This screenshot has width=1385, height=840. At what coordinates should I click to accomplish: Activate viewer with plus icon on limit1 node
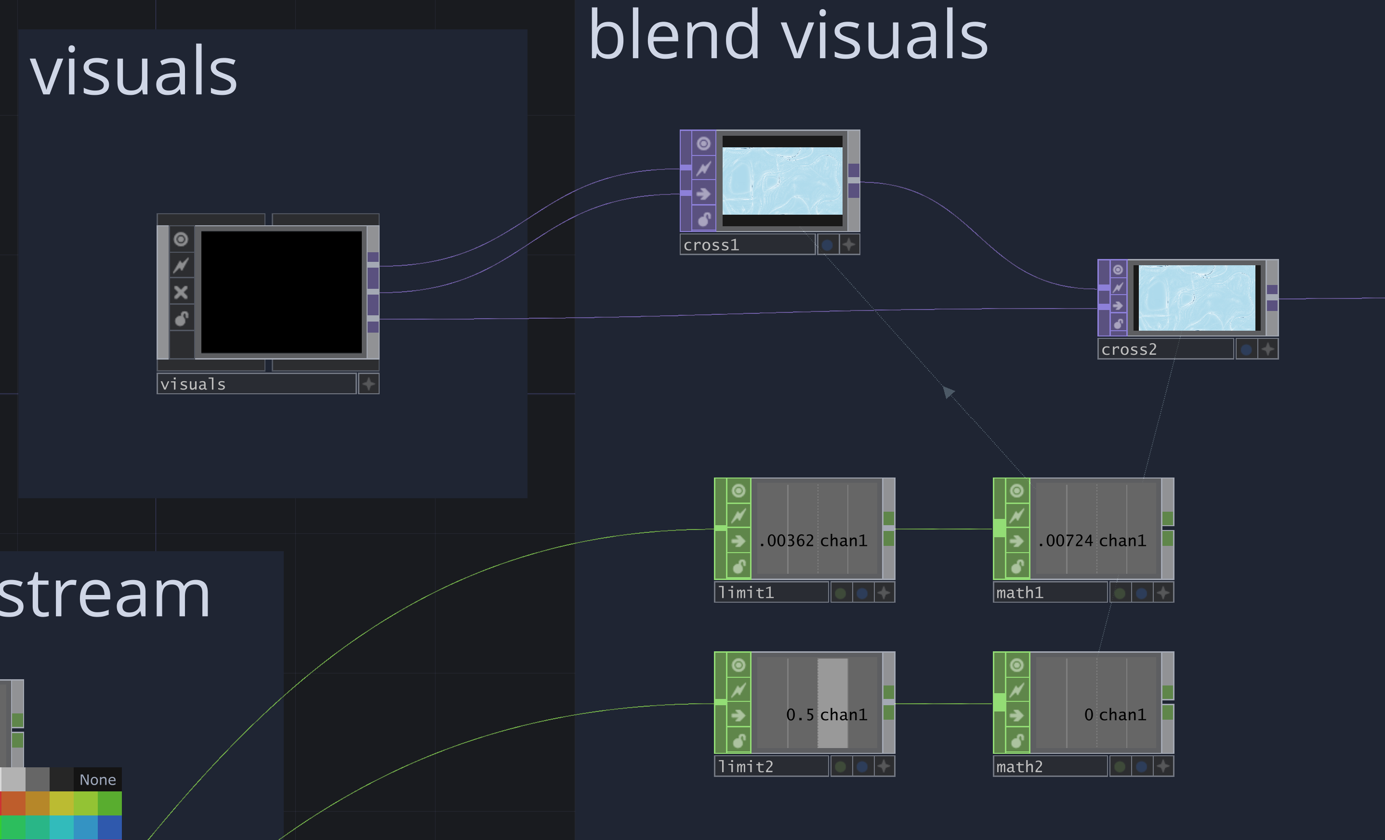point(884,593)
